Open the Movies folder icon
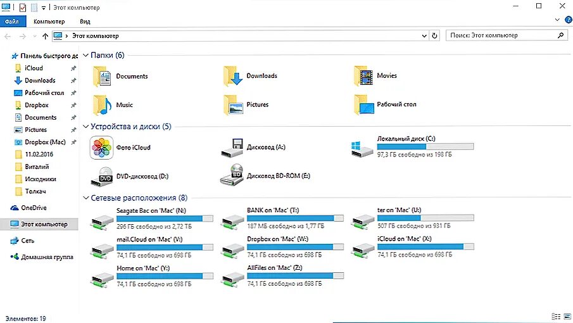The image size is (573, 323). (363, 76)
